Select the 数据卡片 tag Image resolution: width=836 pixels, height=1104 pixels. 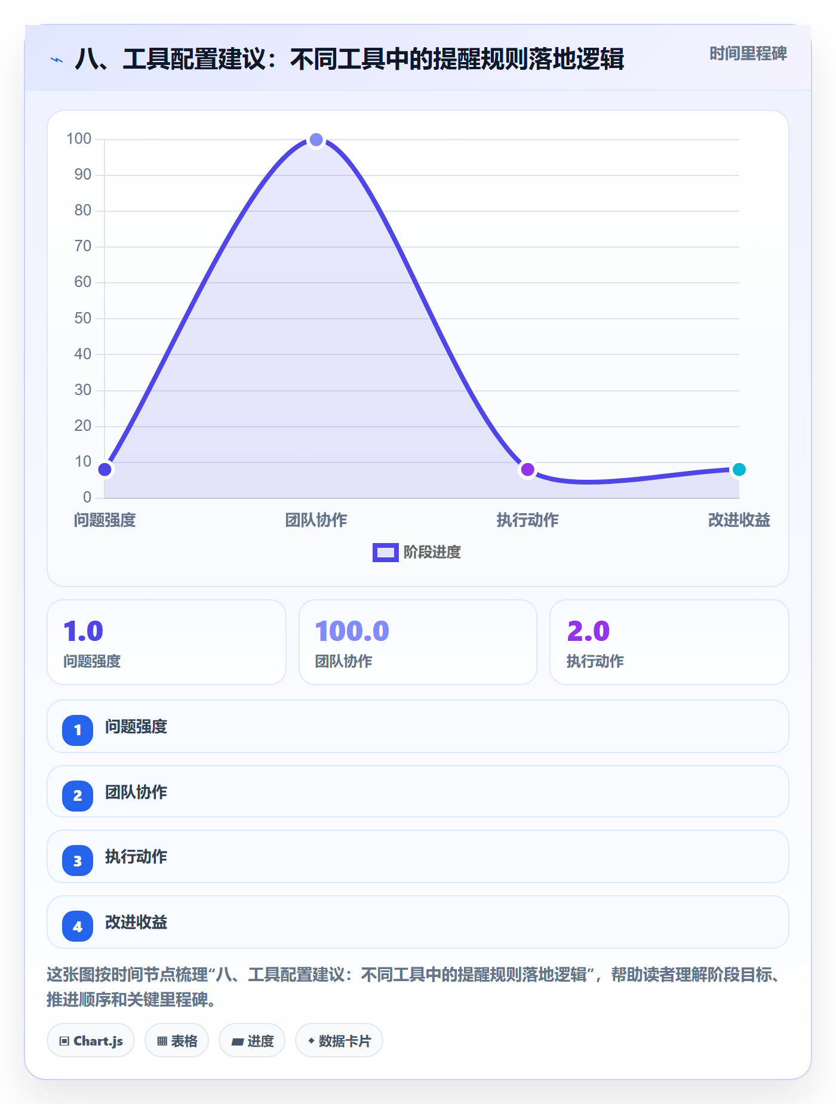coord(339,1041)
